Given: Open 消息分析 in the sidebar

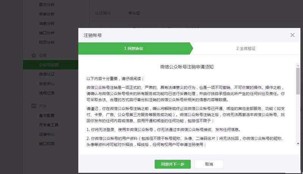Looking at the screenshot, I should tap(47, 23).
